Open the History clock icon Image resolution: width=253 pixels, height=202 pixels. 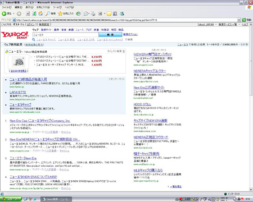click(x=78, y=13)
